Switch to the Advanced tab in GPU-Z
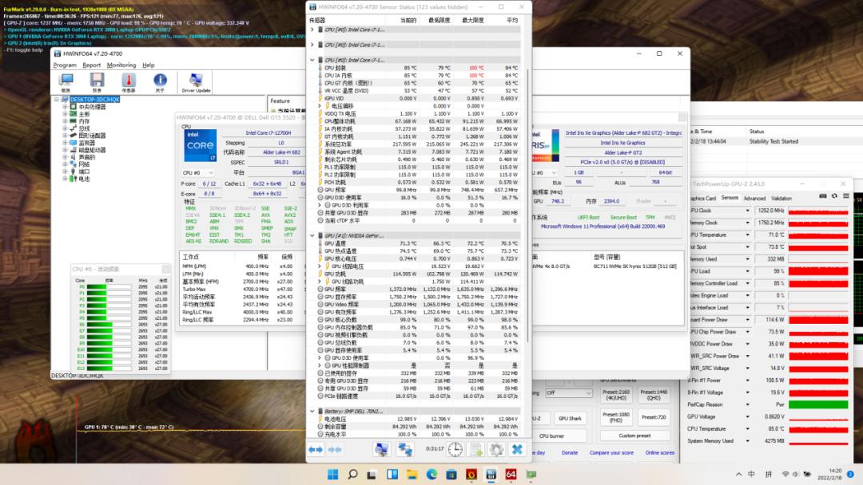 (754, 198)
